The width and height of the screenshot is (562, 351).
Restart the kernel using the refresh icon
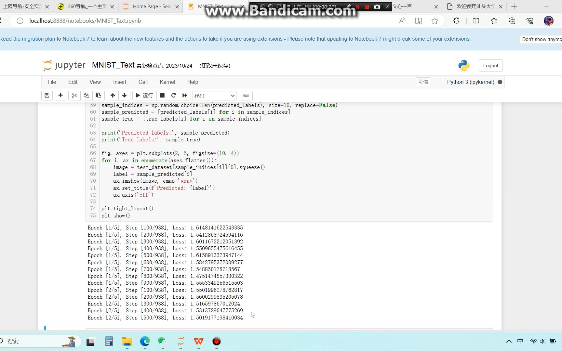(173, 95)
